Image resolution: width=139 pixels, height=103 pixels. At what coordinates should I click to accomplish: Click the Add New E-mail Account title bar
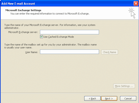67,4
